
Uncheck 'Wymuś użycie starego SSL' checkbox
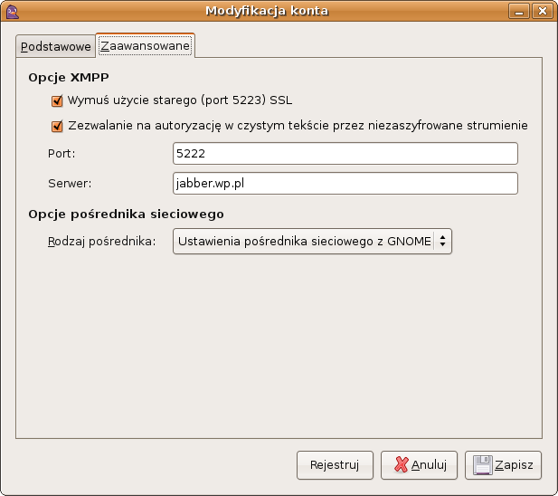tap(57, 100)
